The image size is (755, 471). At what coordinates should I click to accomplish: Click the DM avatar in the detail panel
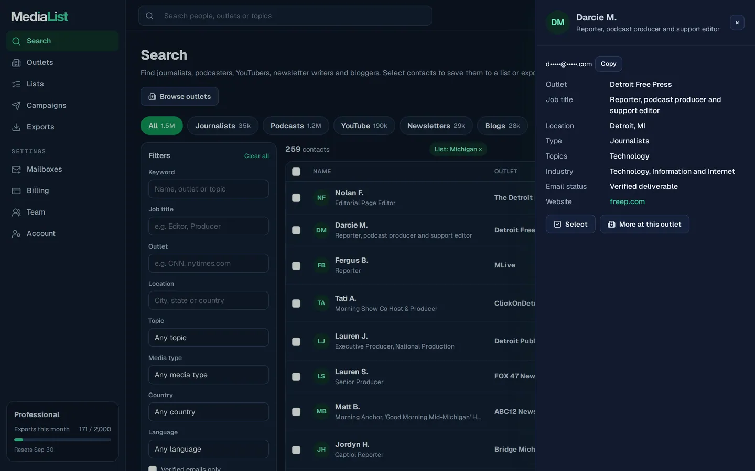tap(558, 23)
